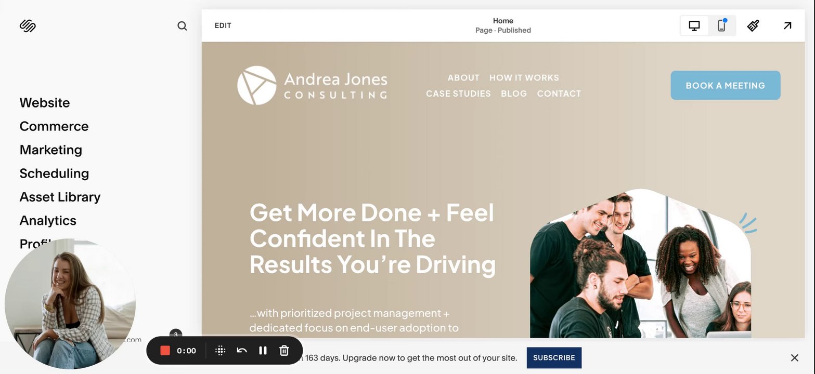
Task: Click the recorder drag-handle dots icon
Action: pyautogui.click(x=220, y=351)
